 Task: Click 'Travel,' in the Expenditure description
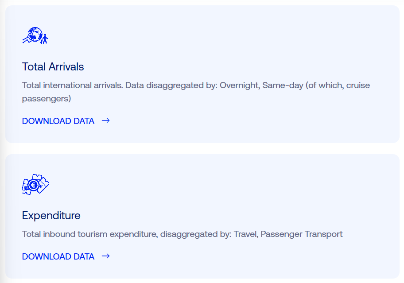pyautogui.click(x=245, y=234)
